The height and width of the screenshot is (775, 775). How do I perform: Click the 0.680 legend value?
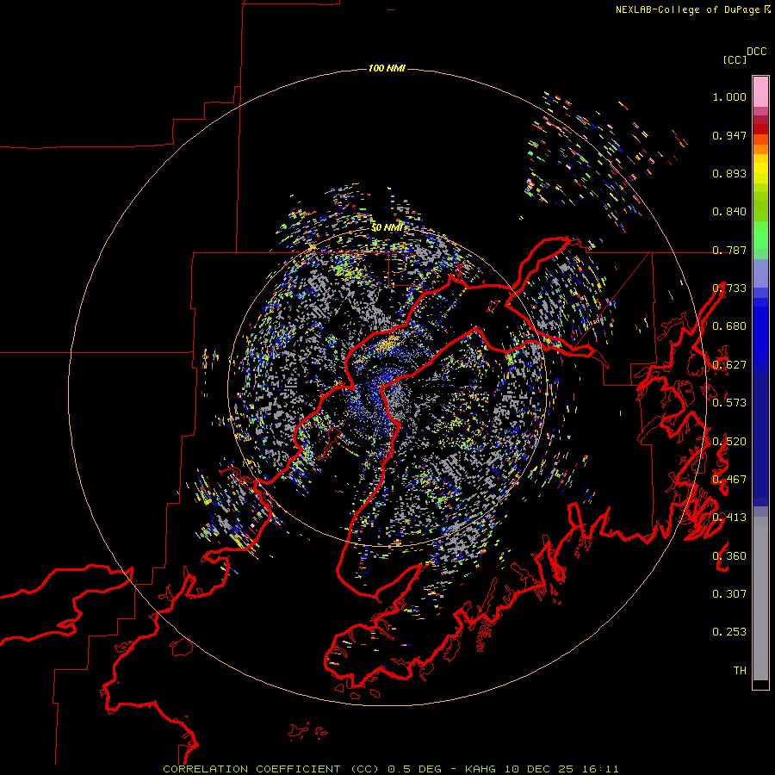click(x=729, y=326)
